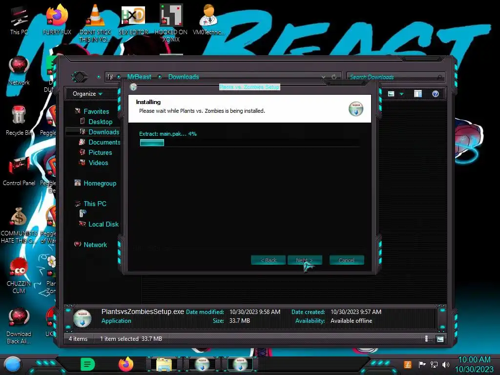Open the volume speaker tray icon
Image resolution: width=500 pixels, height=375 pixels.
point(446,364)
